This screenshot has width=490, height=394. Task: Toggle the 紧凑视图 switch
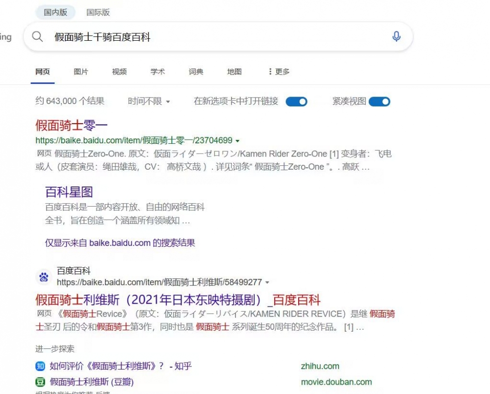379,102
